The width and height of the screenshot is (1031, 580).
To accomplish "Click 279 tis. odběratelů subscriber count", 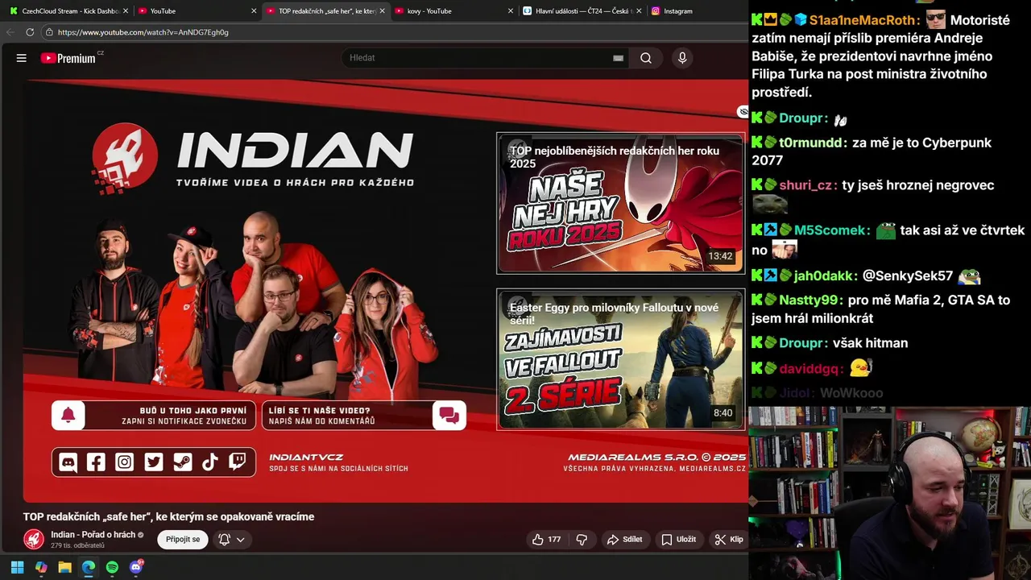I will coord(77,545).
